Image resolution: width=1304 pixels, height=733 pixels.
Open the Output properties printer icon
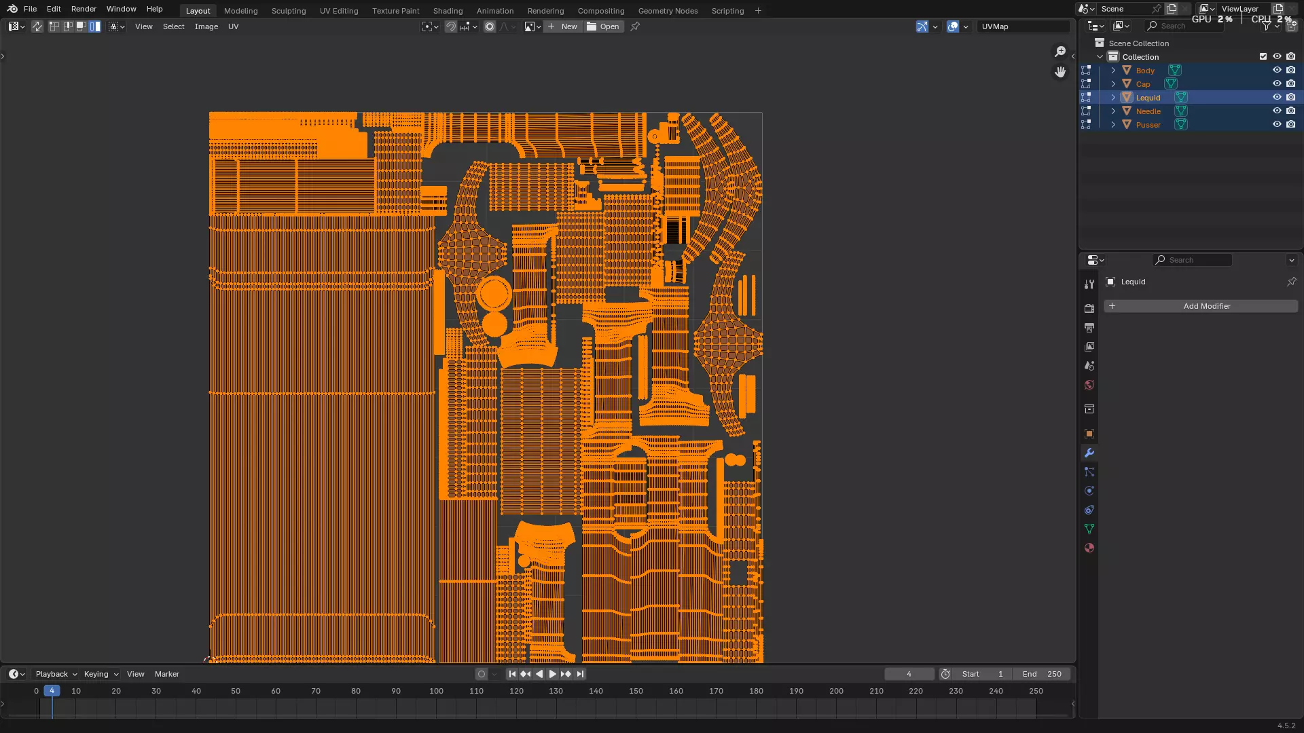coord(1089,328)
